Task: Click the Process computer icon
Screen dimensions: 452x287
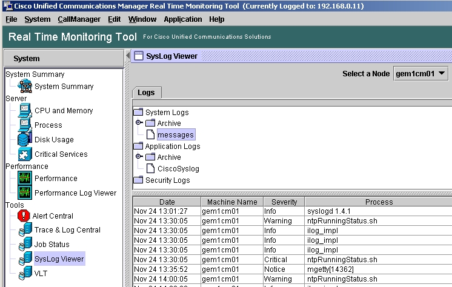Action: coord(25,125)
